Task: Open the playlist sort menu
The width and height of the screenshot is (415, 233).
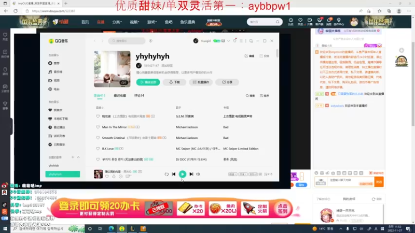Action: (265, 96)
